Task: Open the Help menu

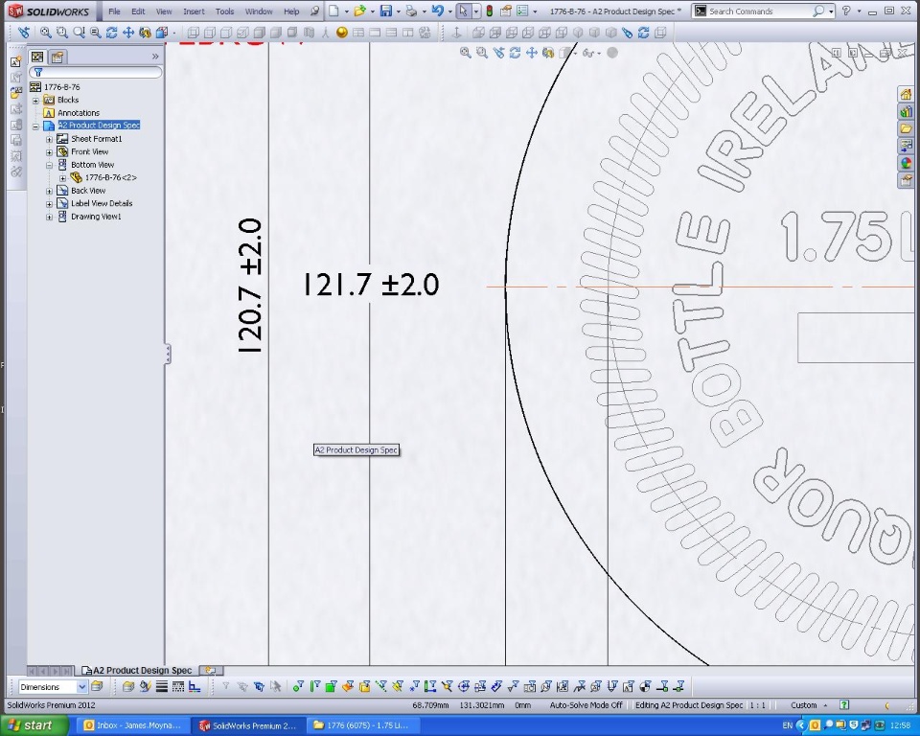Action: (x=291, y=11)
